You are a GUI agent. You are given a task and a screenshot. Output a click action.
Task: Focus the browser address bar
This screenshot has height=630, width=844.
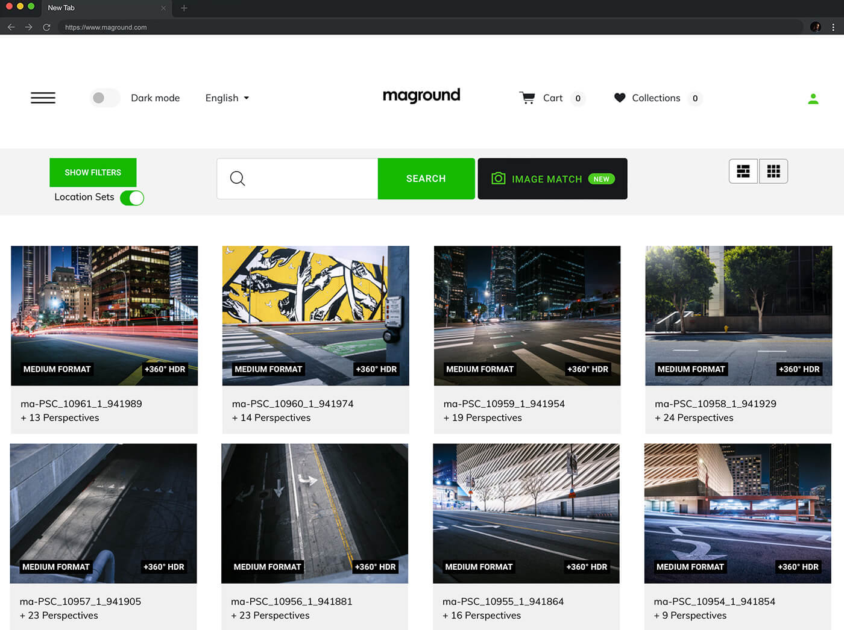(422, 27)
